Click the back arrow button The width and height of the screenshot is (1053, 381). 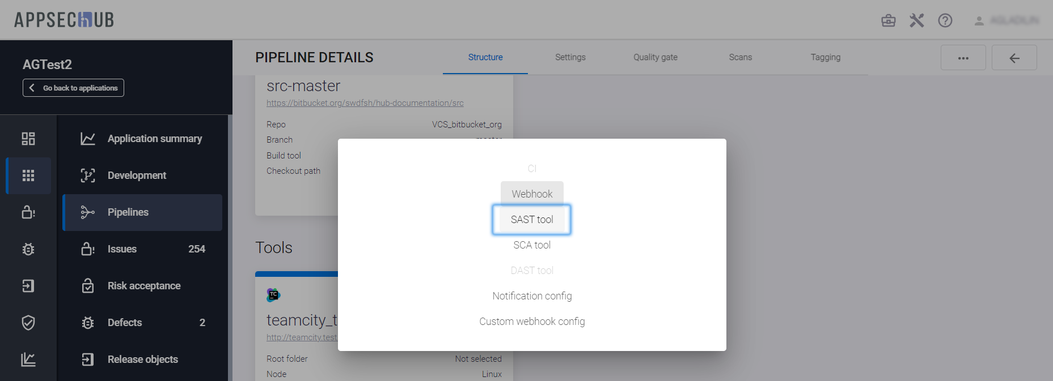click(x=1014, y=58)
